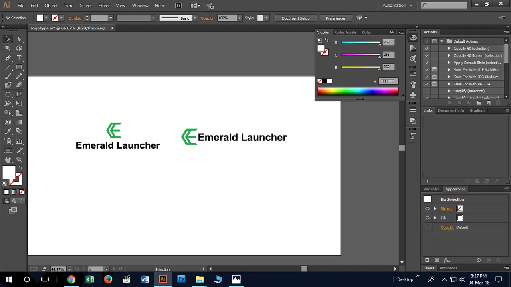Select the Artboard tool
Viewport: 511px width, 287px height.
point(8,151)
